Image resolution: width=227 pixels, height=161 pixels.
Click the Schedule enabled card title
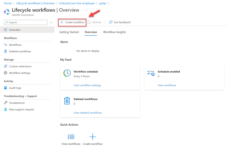point(169,72)
